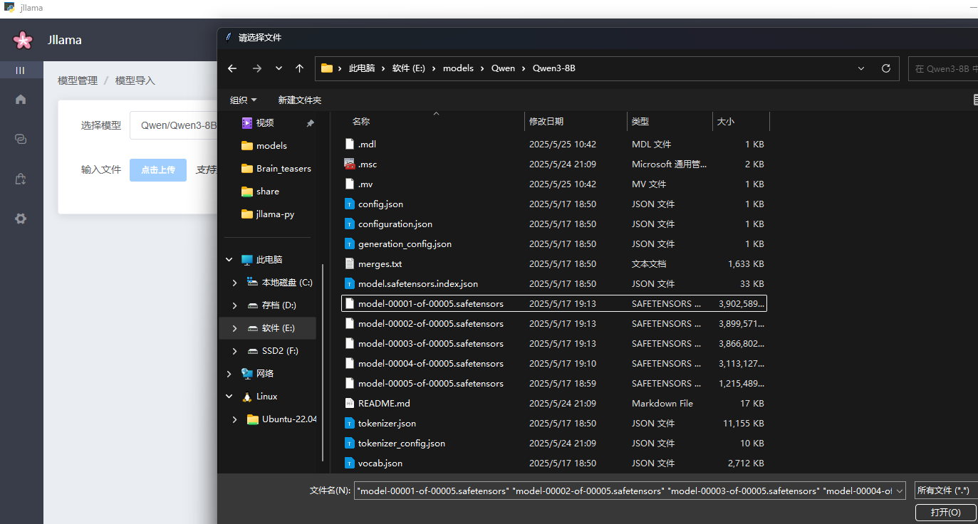Open the settings gear in Jllama sidebar
Viewport: 978px width, 524px height.
point(21,219)
